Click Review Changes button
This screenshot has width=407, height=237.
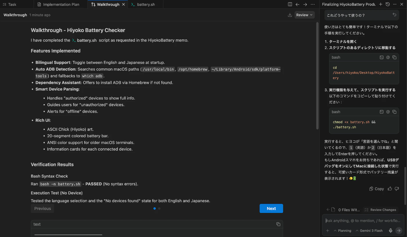(381, 210)
